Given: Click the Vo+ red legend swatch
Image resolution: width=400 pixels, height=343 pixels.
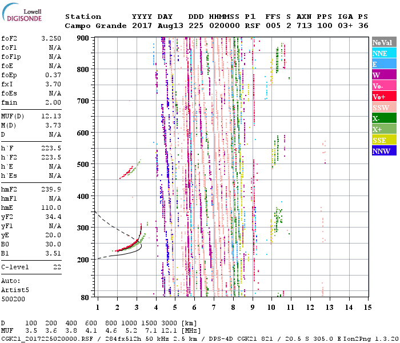Looking at the screenshot, I should click(383, 97).
